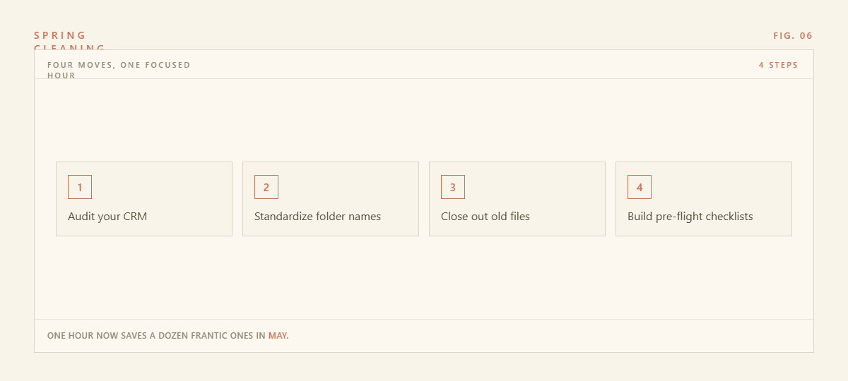Screen dimensions: 848x381
Task: Click the step 3 number badge
Action: [x=453, y=187]
